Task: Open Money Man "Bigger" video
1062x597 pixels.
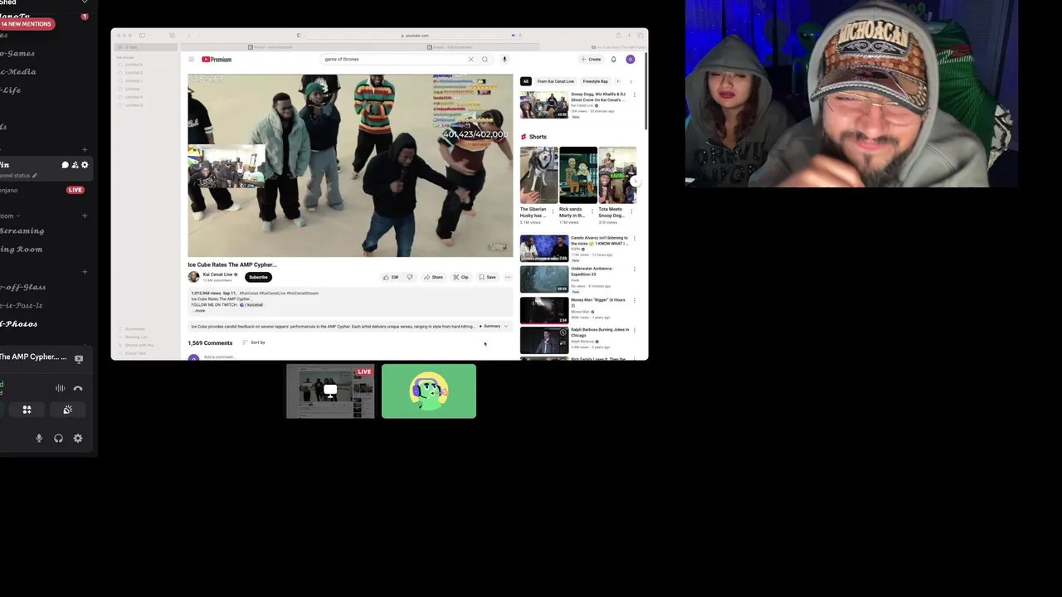Action: (544, 310)
